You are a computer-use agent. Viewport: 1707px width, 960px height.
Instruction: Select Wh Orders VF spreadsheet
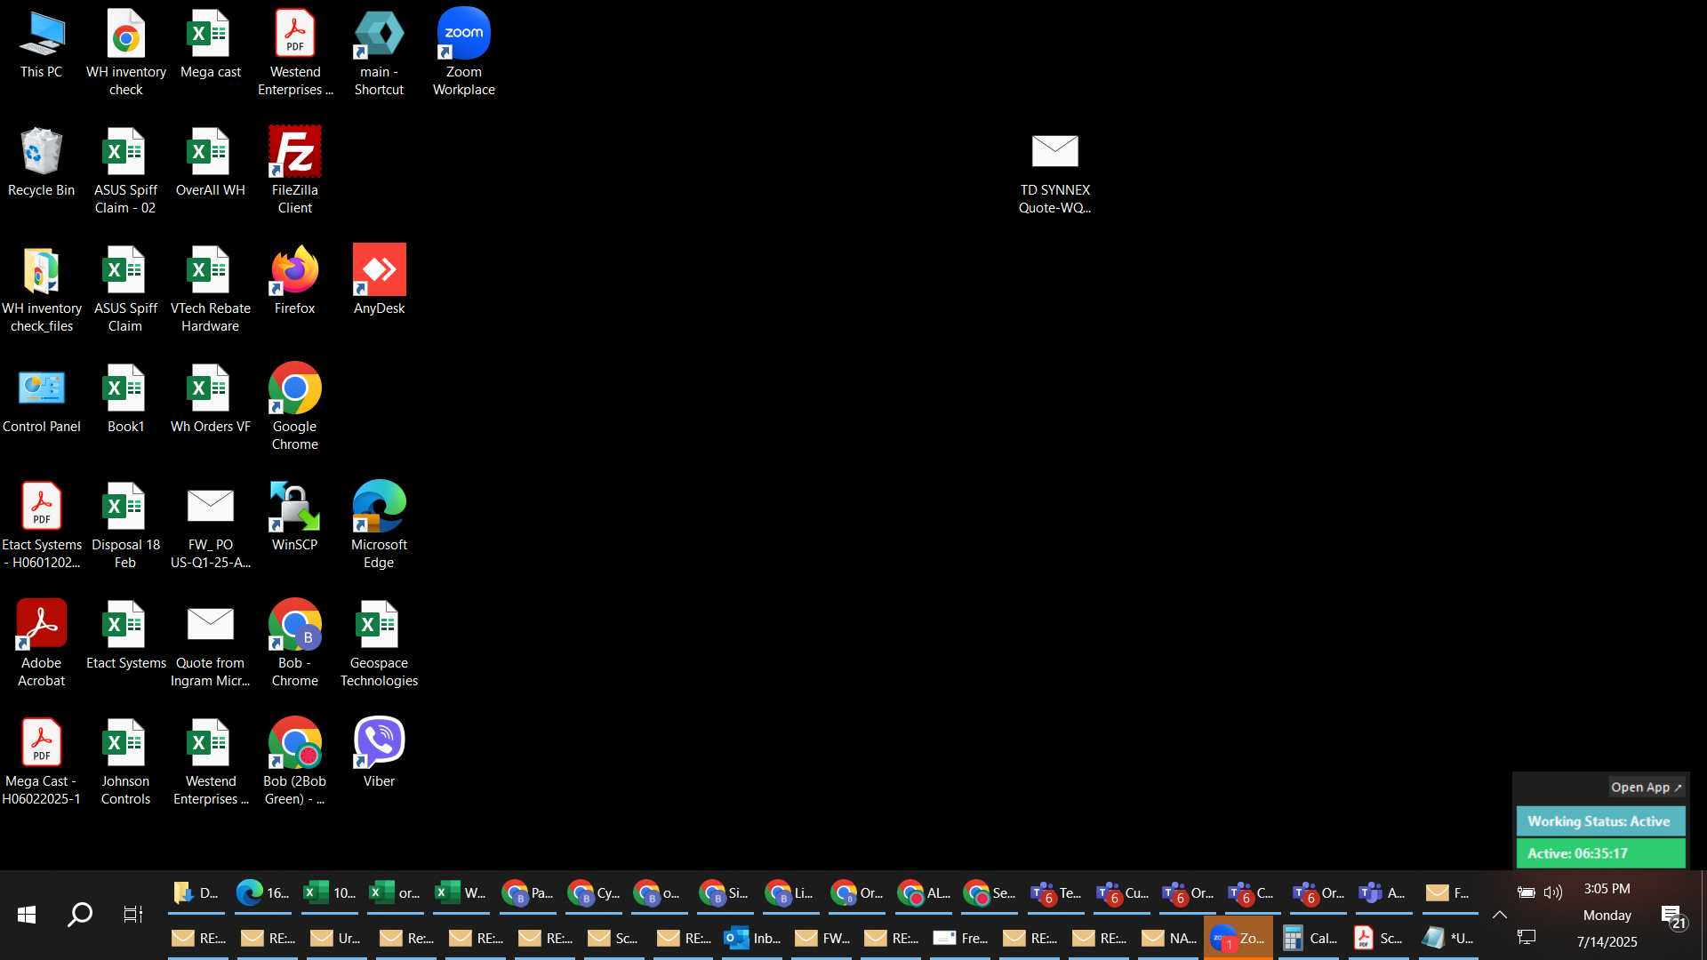(210, 399)
